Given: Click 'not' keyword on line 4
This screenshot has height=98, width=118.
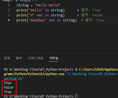Looking at the screenshot, I should (52, 20).
